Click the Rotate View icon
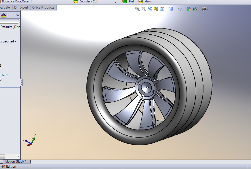The width and height of the screenshot is (251, 169). (x=150, y=9)
